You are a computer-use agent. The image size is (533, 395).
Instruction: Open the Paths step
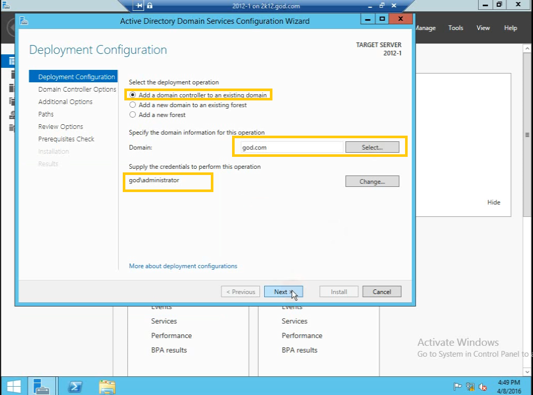point(46,114)
